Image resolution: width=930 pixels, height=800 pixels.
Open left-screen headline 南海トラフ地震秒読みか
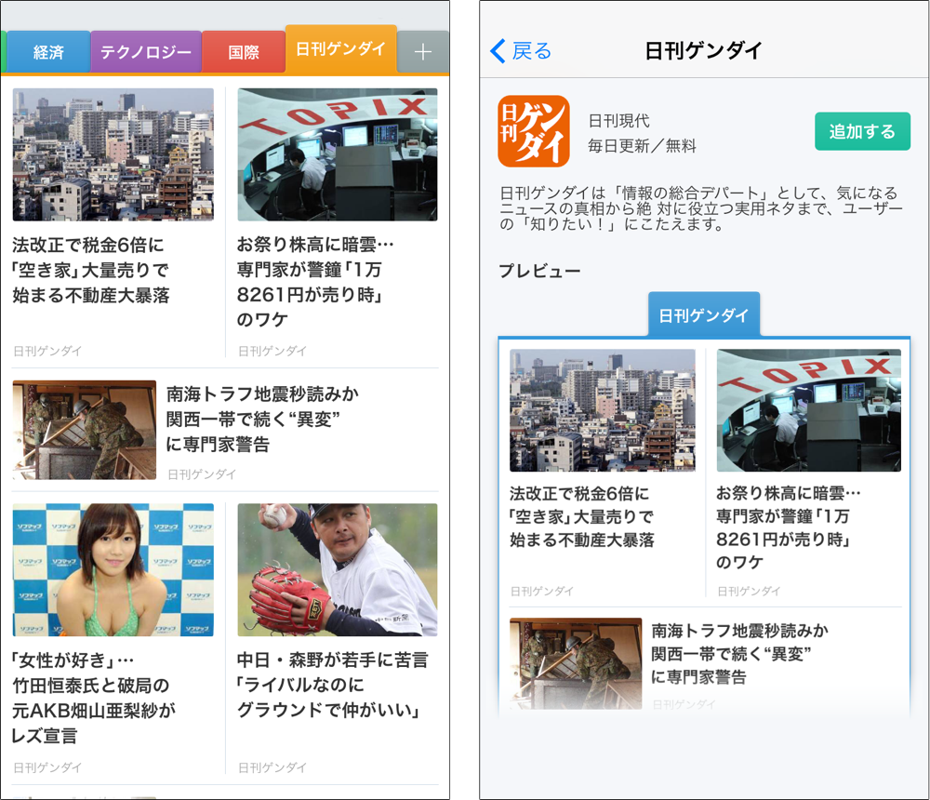(x=263, y=419)
